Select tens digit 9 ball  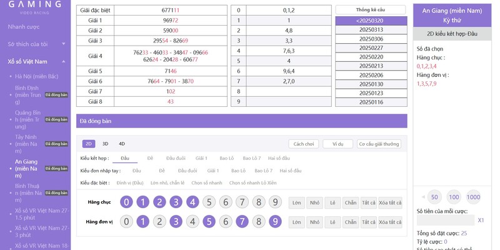tap(275, 202)
